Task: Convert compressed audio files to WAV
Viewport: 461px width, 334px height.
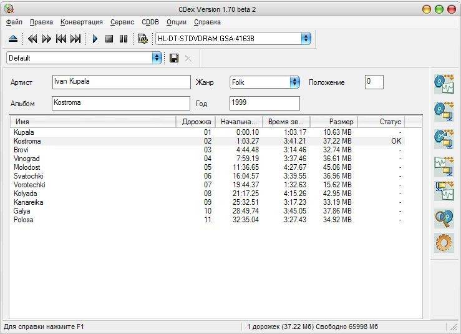Action: click(x=444, y=190)
